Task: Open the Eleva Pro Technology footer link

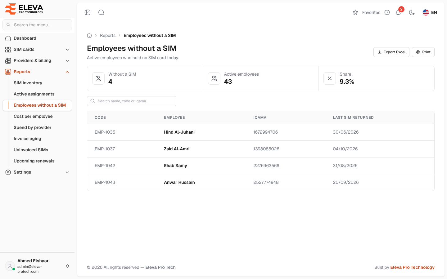Action: point(412,267)
